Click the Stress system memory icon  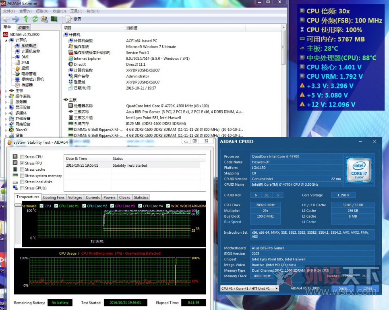point(15,175)
